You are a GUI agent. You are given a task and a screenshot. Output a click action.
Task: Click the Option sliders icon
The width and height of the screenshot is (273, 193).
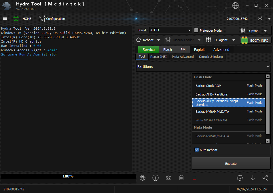click(x=243, y=30)
